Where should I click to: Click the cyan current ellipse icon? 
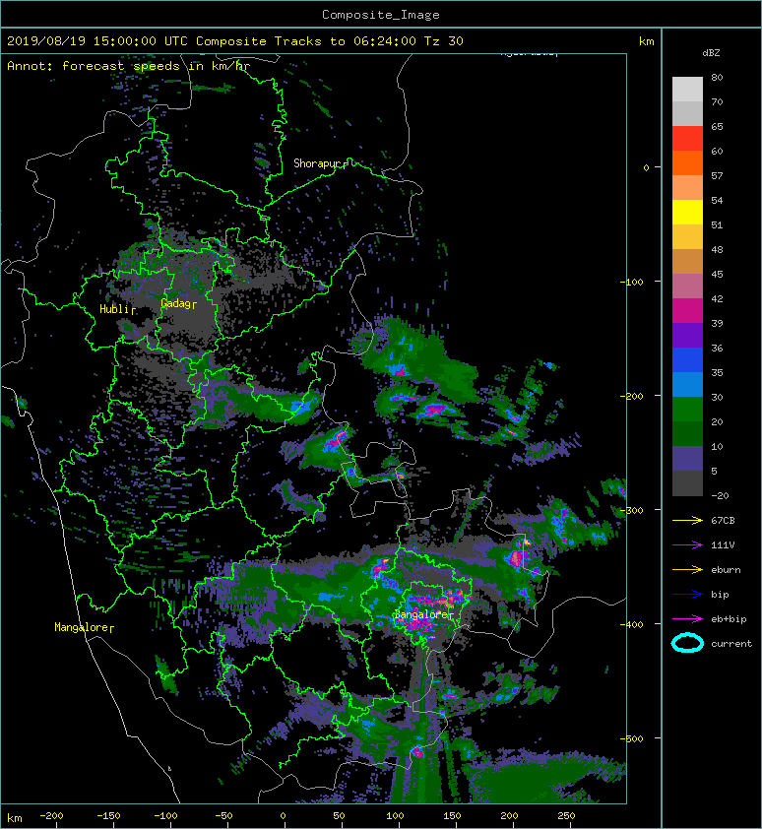(687, 644)
